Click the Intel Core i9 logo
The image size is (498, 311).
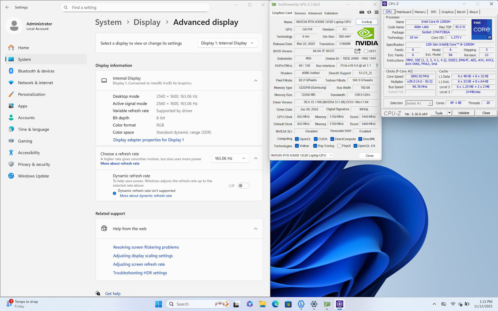[x=482, y=29]
